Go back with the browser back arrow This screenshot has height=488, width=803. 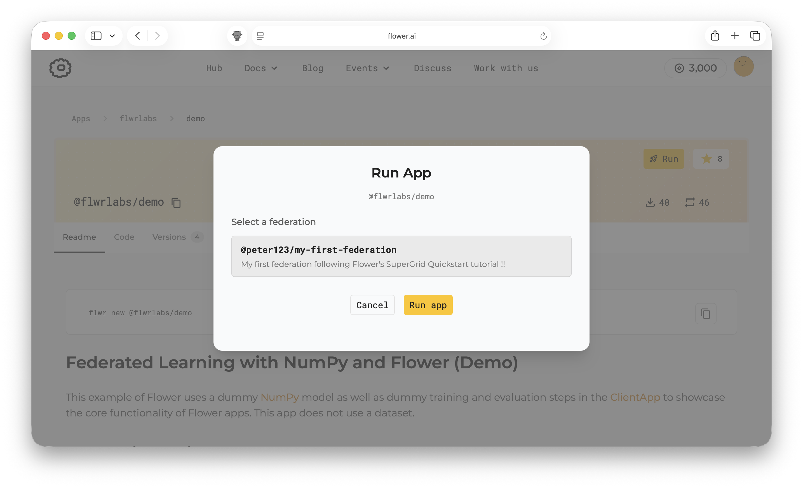(138, 35)
